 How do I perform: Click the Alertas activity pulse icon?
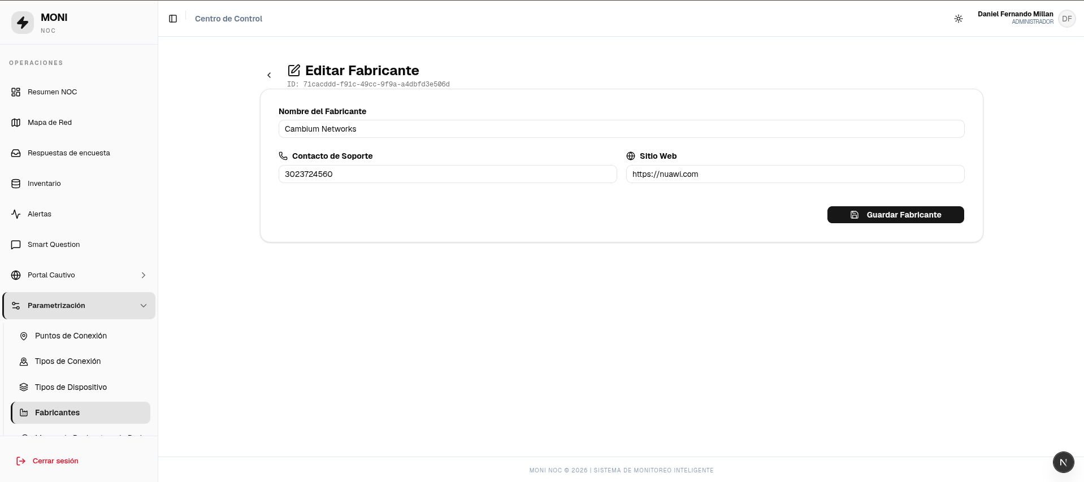tap(16, 214)
